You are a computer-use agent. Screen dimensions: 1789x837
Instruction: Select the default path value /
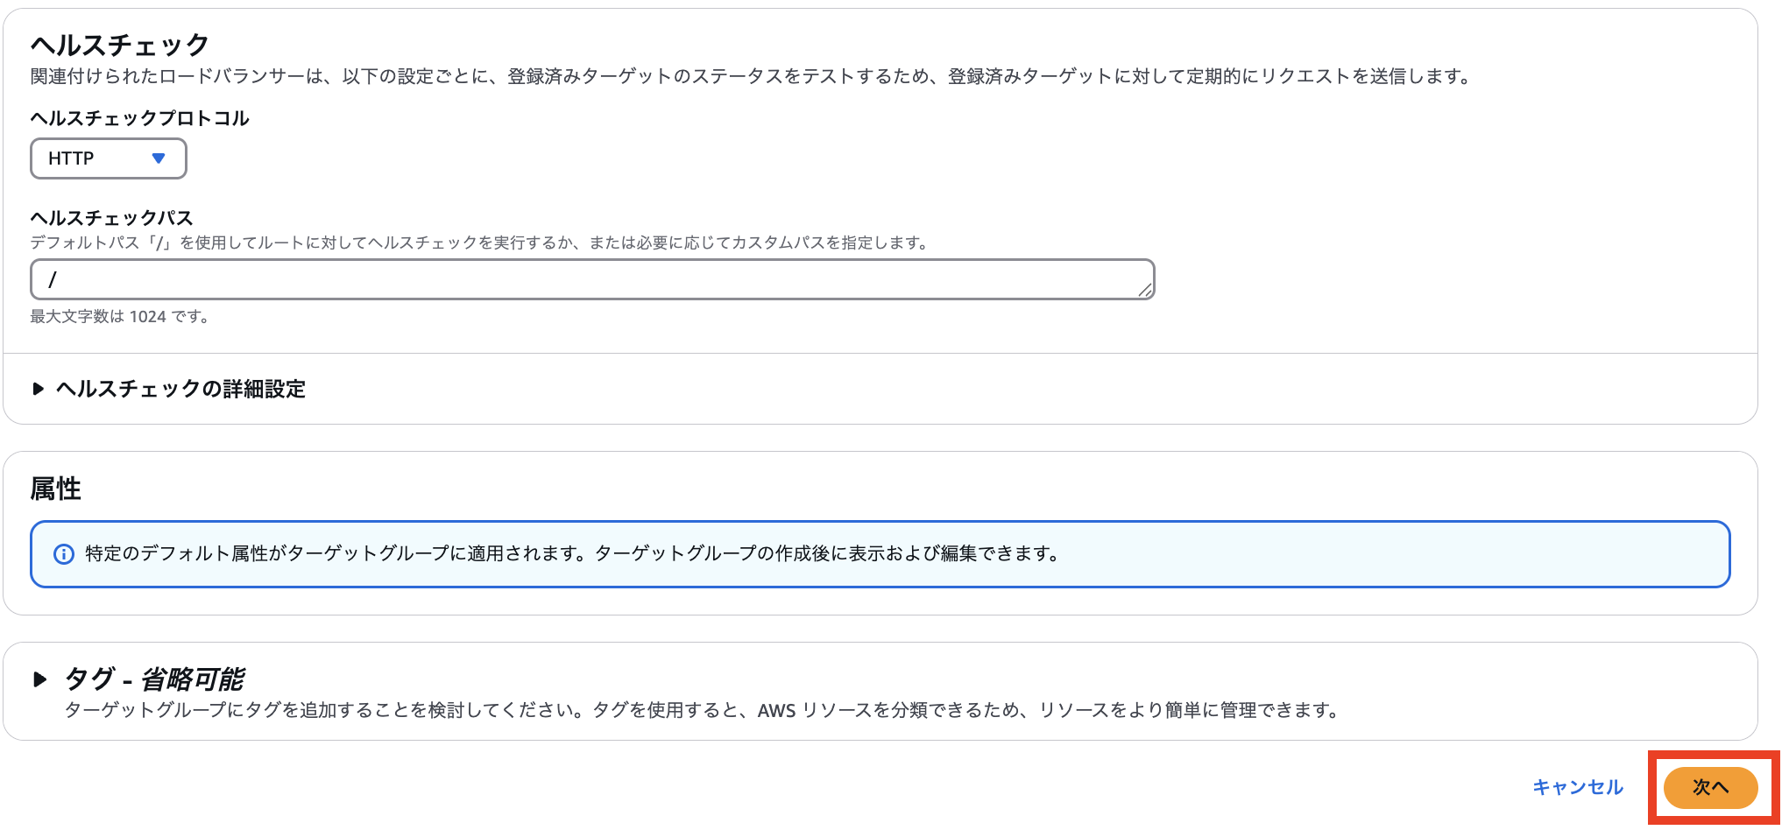[53, 279]
